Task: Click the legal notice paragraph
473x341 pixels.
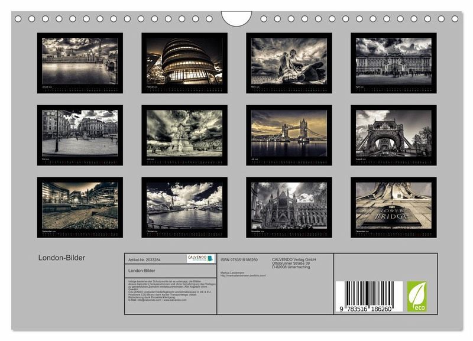Action: (x=172, y=291)
